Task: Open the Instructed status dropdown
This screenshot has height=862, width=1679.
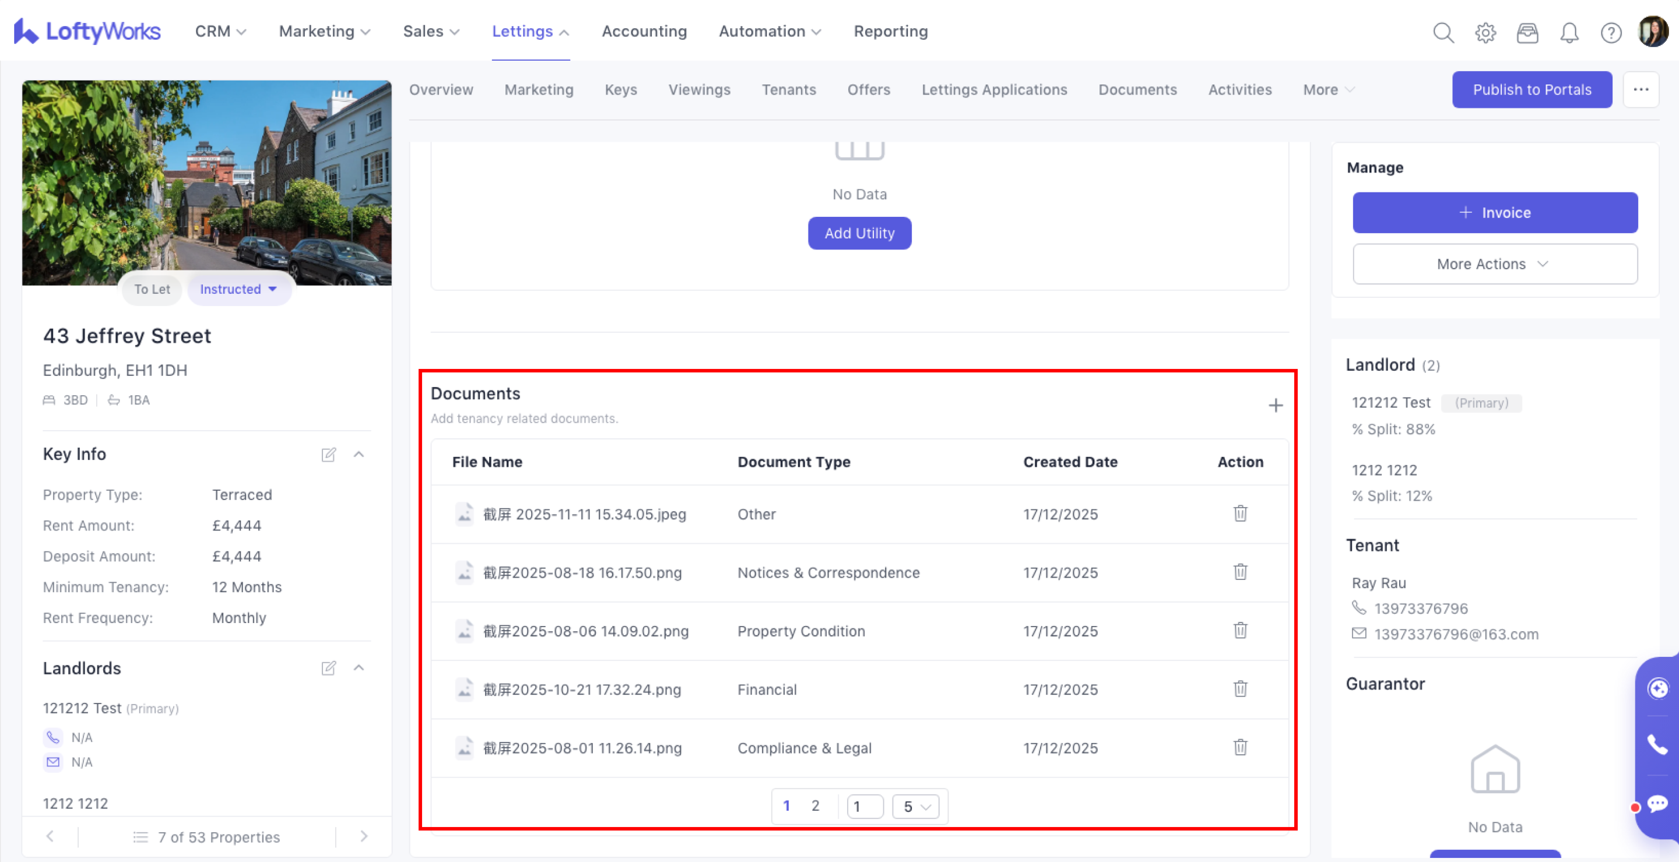Action: click(238, 289)
